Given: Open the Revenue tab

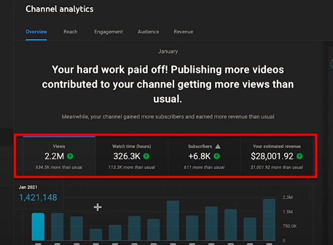Looking at the screenshot, I should click(184, 32).
